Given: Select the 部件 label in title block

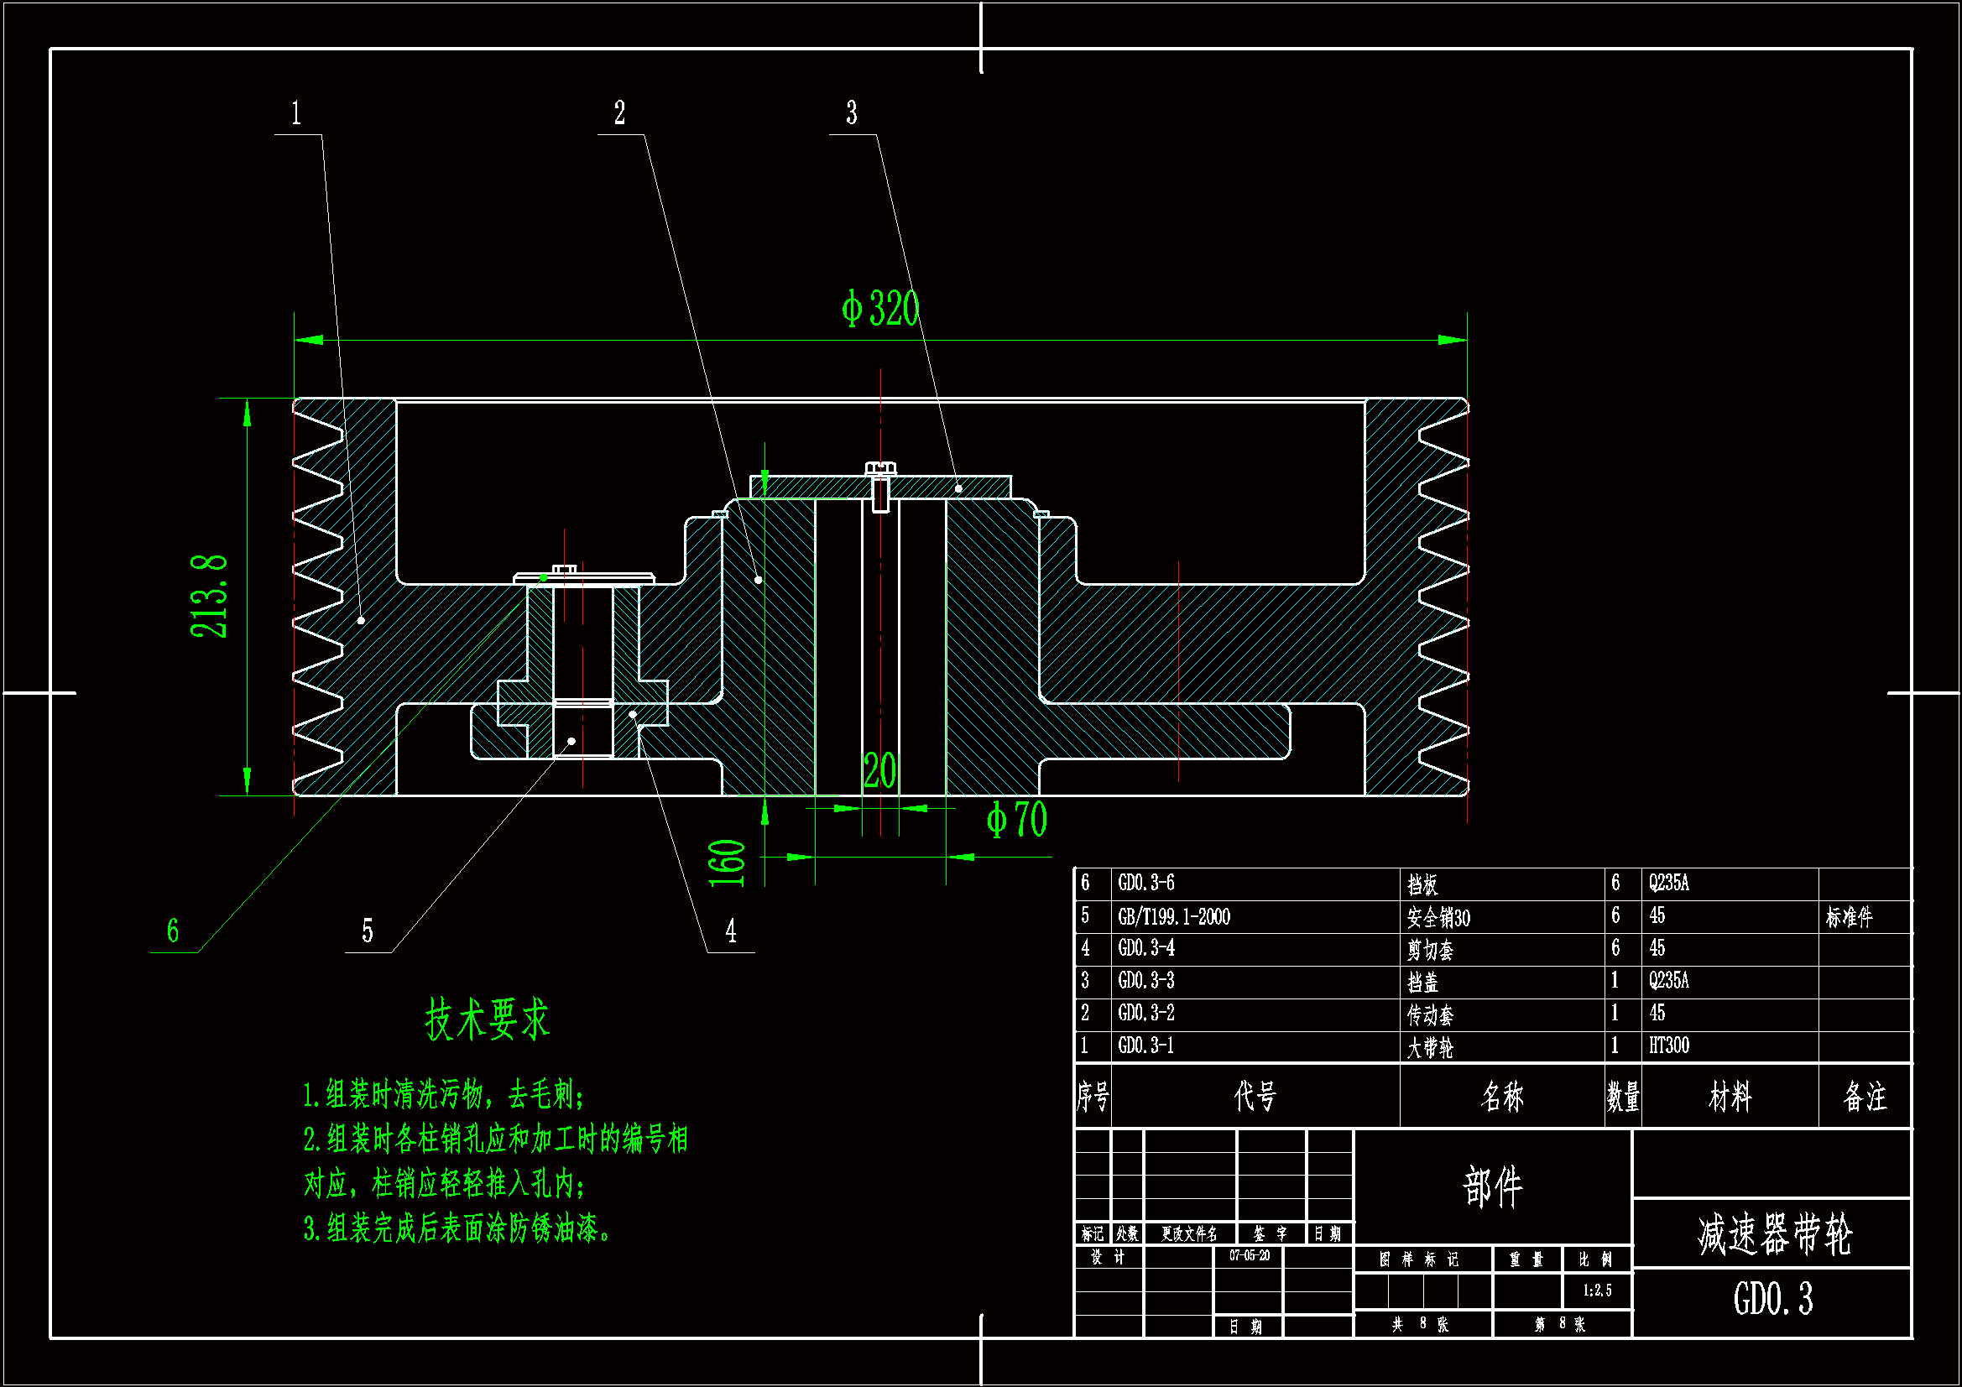Looking at the screenshot, I should [1492, 1187].
